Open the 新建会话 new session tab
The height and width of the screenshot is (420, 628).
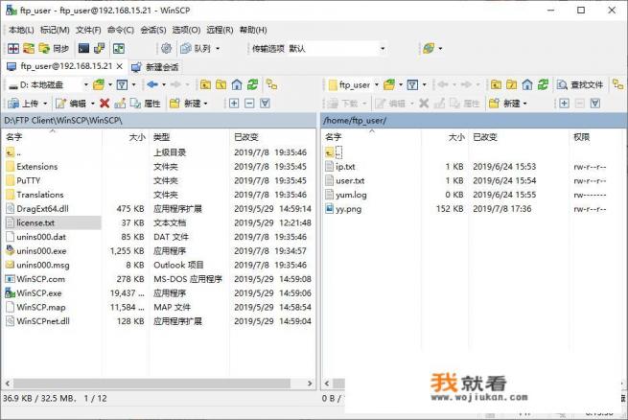click(155, 67)
